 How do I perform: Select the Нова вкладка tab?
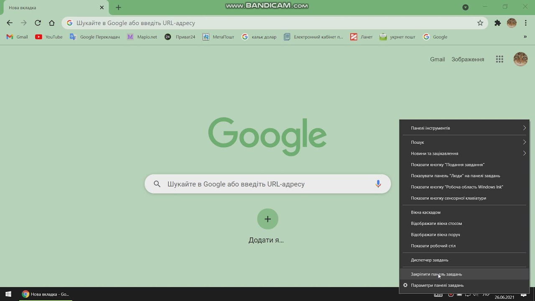point(56,8)
